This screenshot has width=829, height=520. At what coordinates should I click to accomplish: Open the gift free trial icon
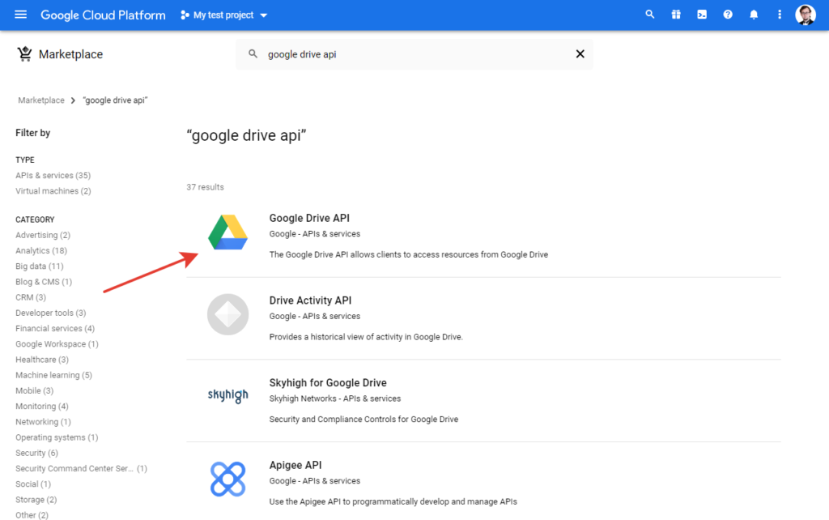[x=676, y=15]
